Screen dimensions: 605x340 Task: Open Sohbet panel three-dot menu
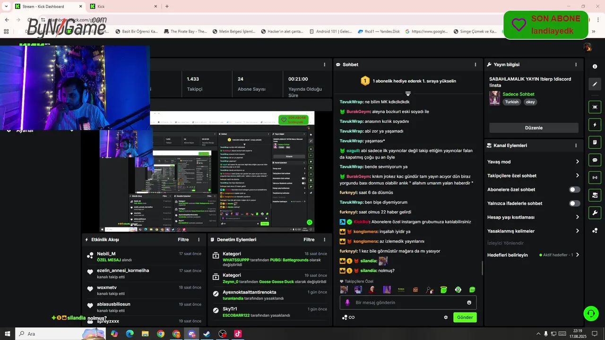[475, 65]
